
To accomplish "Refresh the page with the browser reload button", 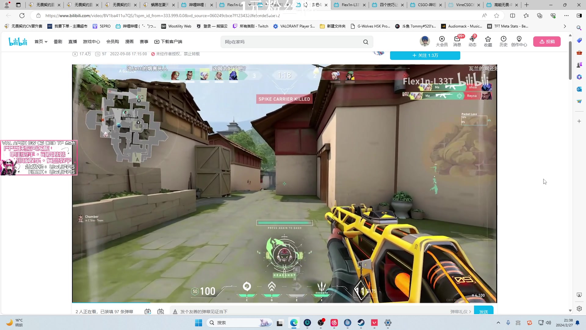I will coord(22,16).
